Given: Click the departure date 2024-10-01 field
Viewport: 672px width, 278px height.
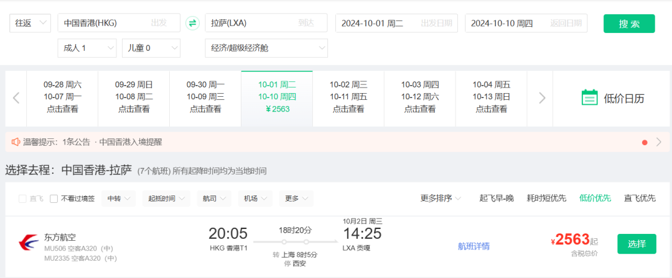Looking at the screenshot, I should point(396,23).
